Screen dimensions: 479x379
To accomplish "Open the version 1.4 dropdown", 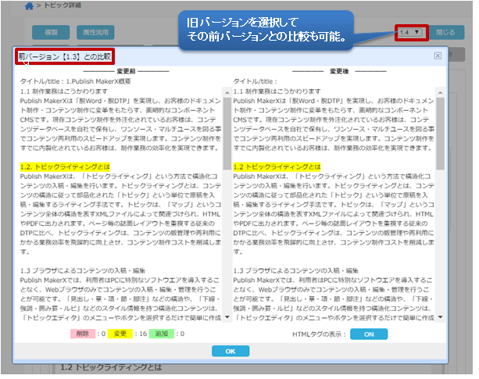I will pyautogui.click(x=412, y=32).
